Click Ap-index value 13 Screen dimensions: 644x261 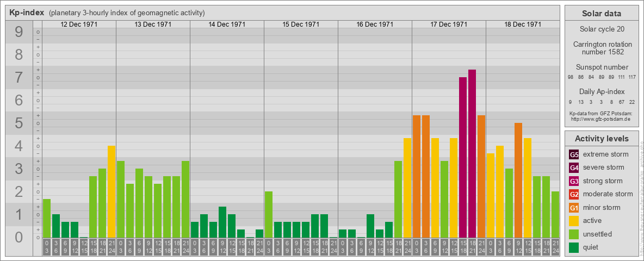(581, 102)
